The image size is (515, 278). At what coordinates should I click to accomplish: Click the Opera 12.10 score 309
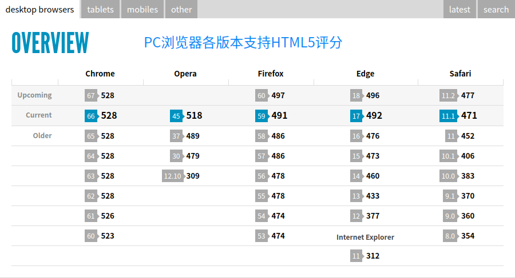point(193,176)
